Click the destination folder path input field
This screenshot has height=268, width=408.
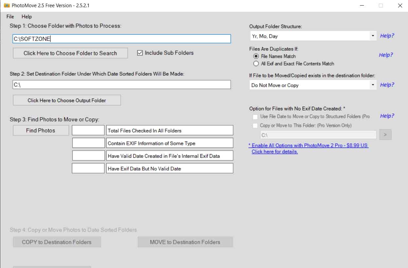122,85
